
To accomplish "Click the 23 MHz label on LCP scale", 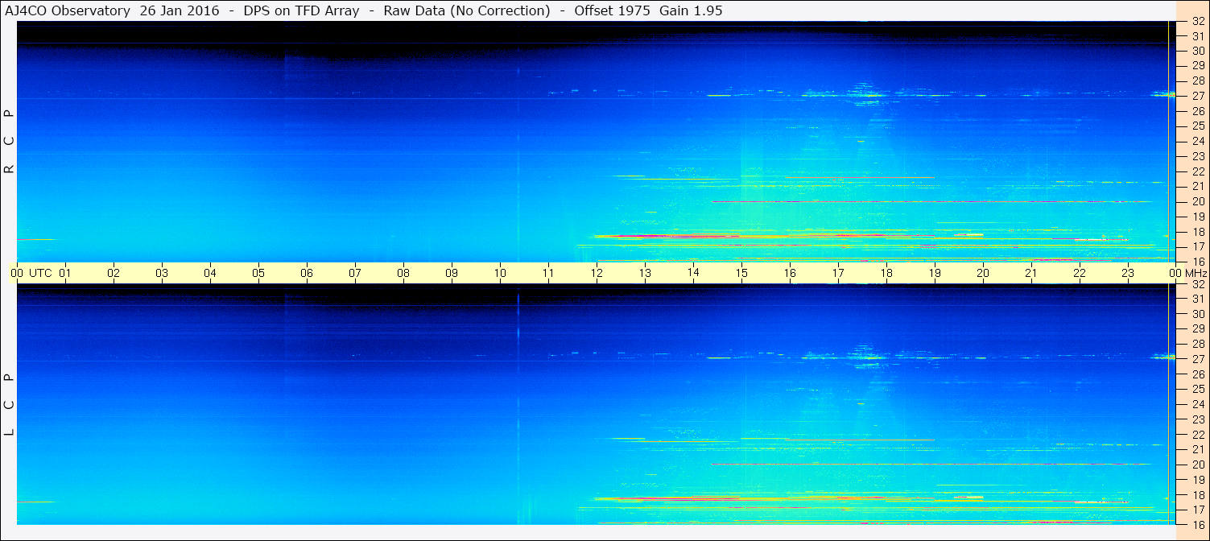I will (x=1197, y=419).
